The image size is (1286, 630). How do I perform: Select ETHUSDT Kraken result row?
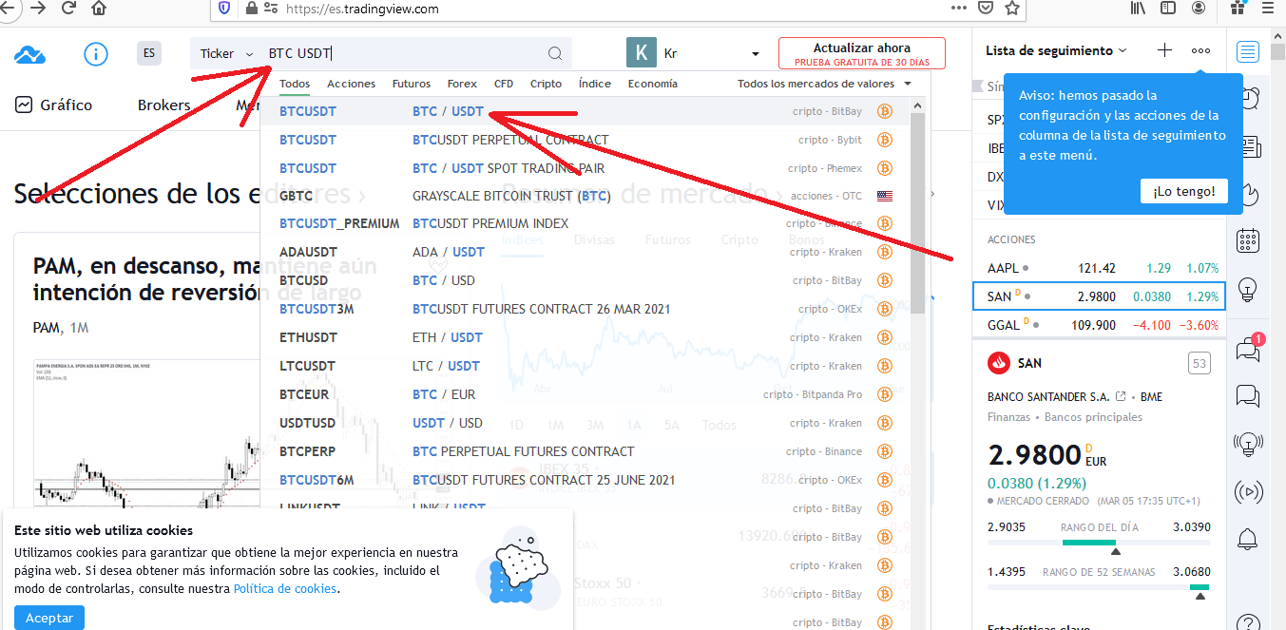(585, 337)
